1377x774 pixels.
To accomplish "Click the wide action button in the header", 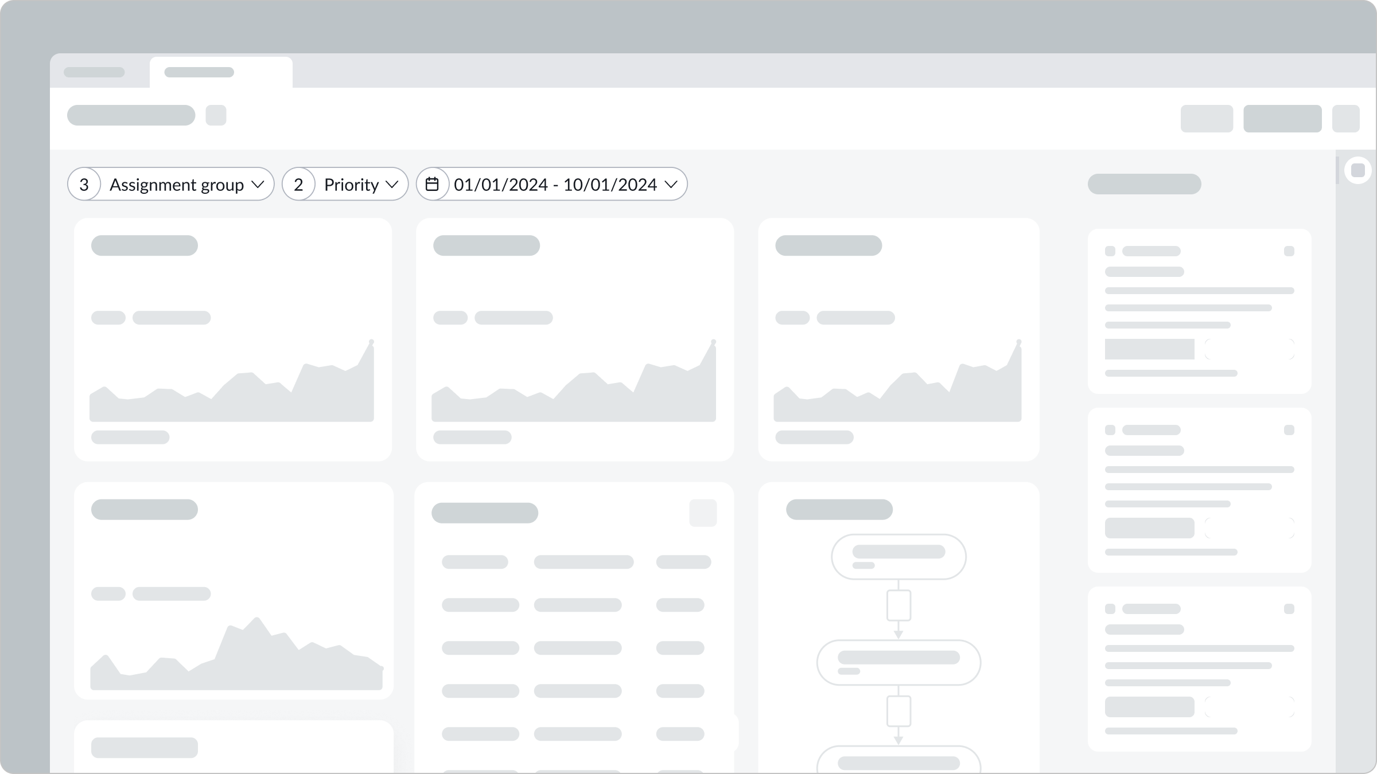I will pos(1283,119).
